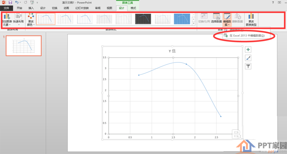Select slide 1 thumbnail in the slide panel
Viewport: 287px width, 154px height.
pyautogui.click(x=24, y=46)
